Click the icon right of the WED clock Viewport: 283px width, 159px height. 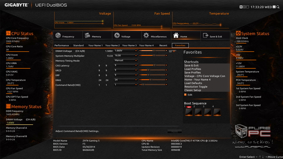pos(274,7)
